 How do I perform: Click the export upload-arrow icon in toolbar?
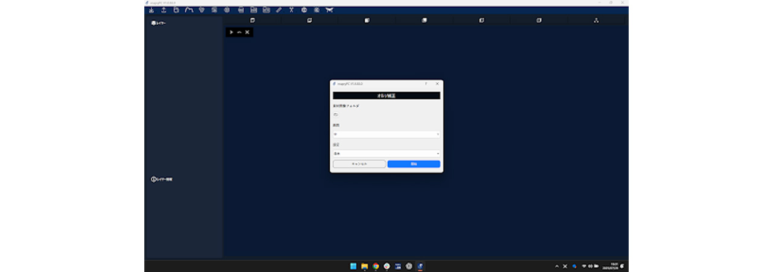click(163, 10)
